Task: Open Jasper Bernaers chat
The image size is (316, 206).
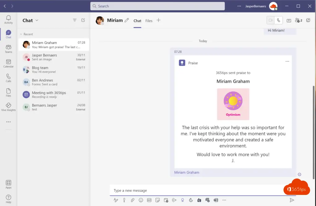Action: coord(54,57)
